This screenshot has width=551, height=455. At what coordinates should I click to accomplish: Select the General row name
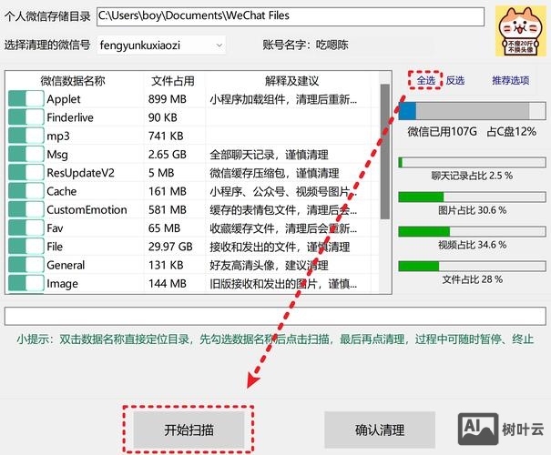(66, 265)
